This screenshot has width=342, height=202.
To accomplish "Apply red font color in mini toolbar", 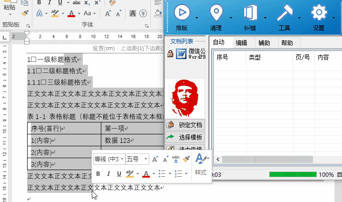I will tap(147, 173).
